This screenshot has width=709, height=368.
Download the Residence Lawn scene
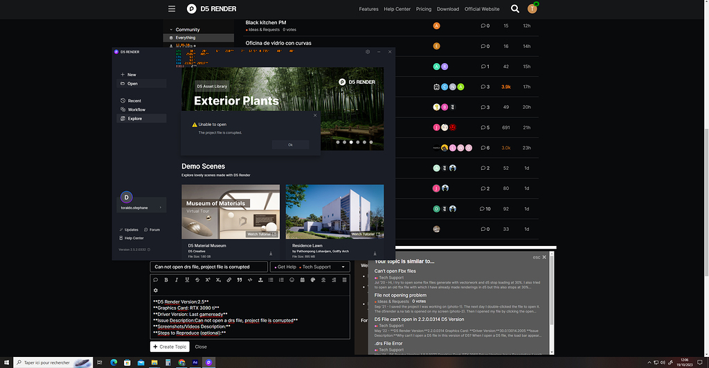point(375,254)
